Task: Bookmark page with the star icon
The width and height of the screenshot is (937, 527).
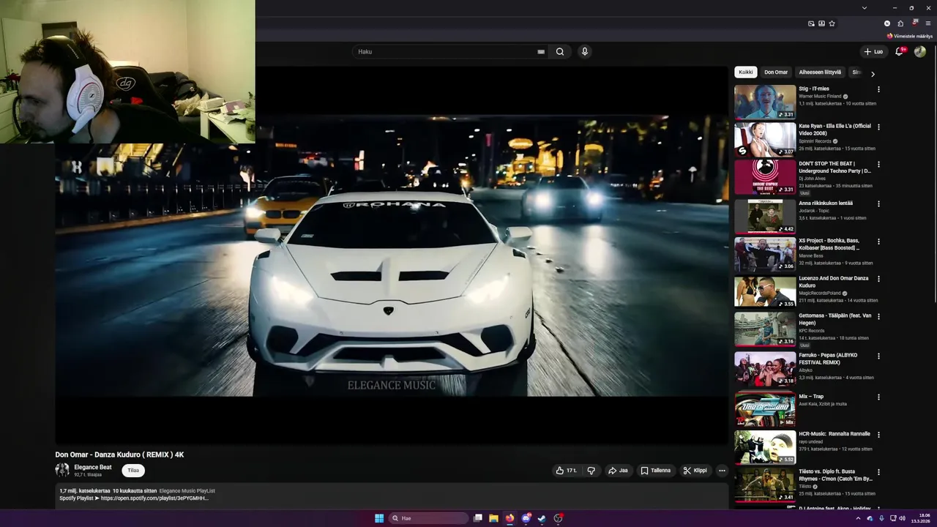Action: (x=832, y=23)
